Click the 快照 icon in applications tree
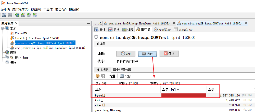This screenshot has height=112, width=255. (7, 62)
